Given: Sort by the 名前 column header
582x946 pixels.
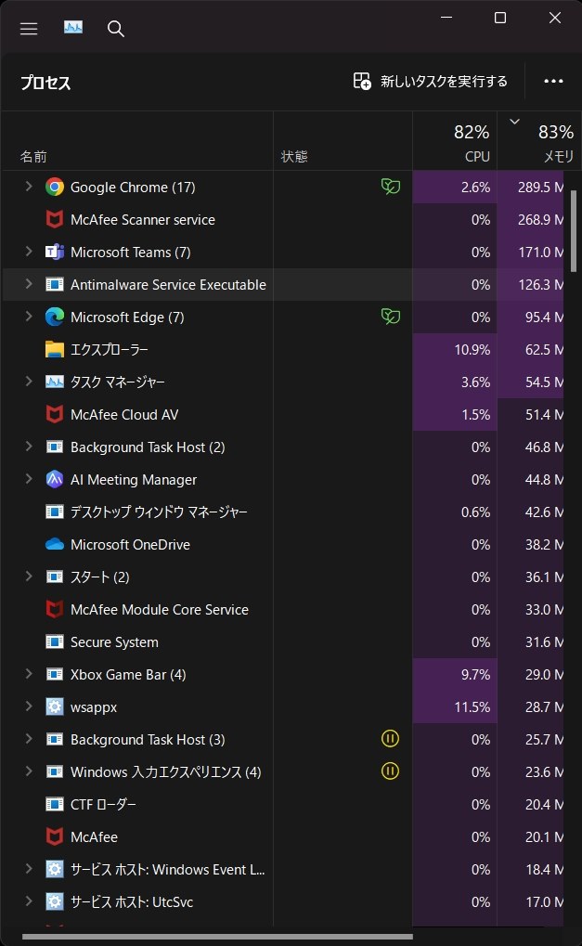Looking at the screenshot, I should click(x=34, y=157).
